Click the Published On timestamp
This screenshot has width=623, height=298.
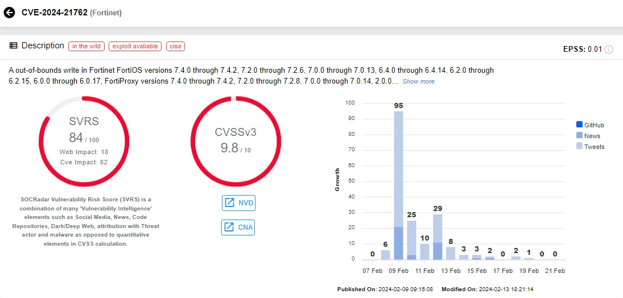coord(385,289)
